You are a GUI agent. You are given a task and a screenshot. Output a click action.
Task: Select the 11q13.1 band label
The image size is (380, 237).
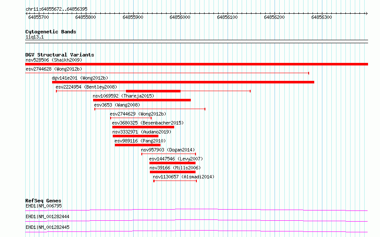[35, 37]
